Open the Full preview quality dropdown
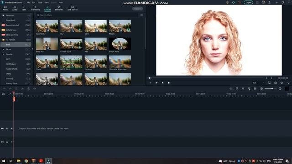 (x=259, y=83)
